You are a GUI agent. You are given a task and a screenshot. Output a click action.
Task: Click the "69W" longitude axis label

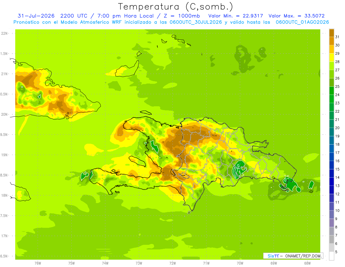tap(274, 263)
